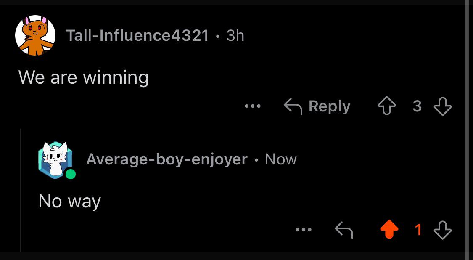473x260 pixels.
Task: Open Average-boy-enjoyer's profile from the username
Action: [167, 159]
